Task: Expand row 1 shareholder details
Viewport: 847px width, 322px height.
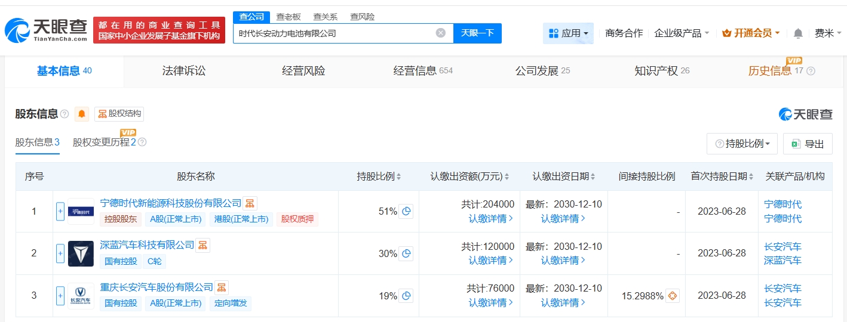Action: click(60, 211)
